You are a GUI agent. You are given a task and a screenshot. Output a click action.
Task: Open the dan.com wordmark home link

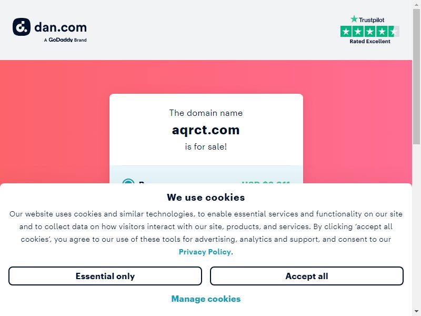61,27
